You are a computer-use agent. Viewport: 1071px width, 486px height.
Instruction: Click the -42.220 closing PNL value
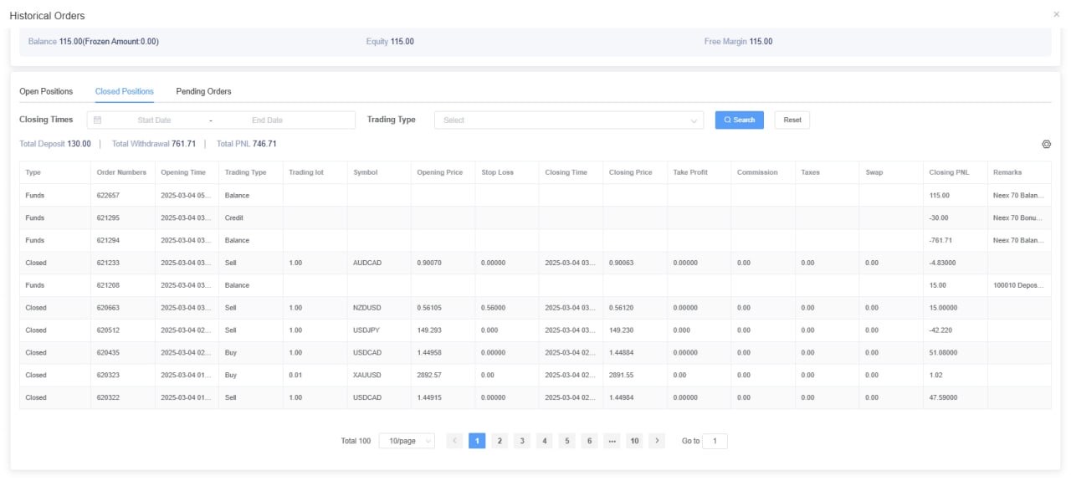942,330
